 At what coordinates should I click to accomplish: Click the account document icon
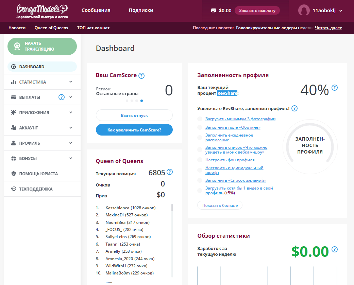click(x=14, y=128)
